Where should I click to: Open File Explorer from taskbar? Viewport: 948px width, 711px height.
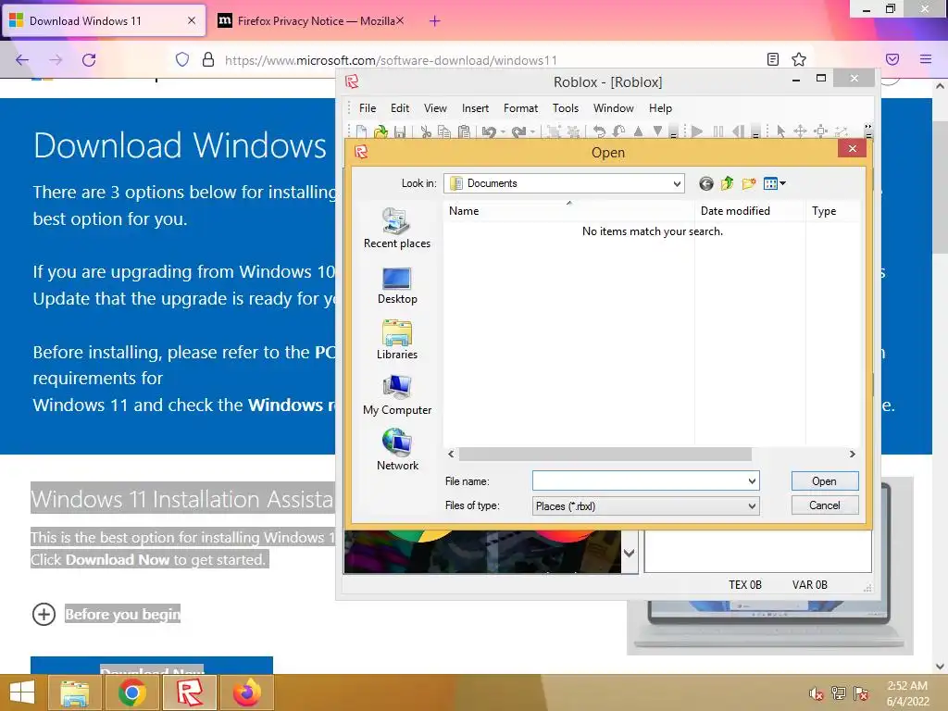click(x=74, y=692)
